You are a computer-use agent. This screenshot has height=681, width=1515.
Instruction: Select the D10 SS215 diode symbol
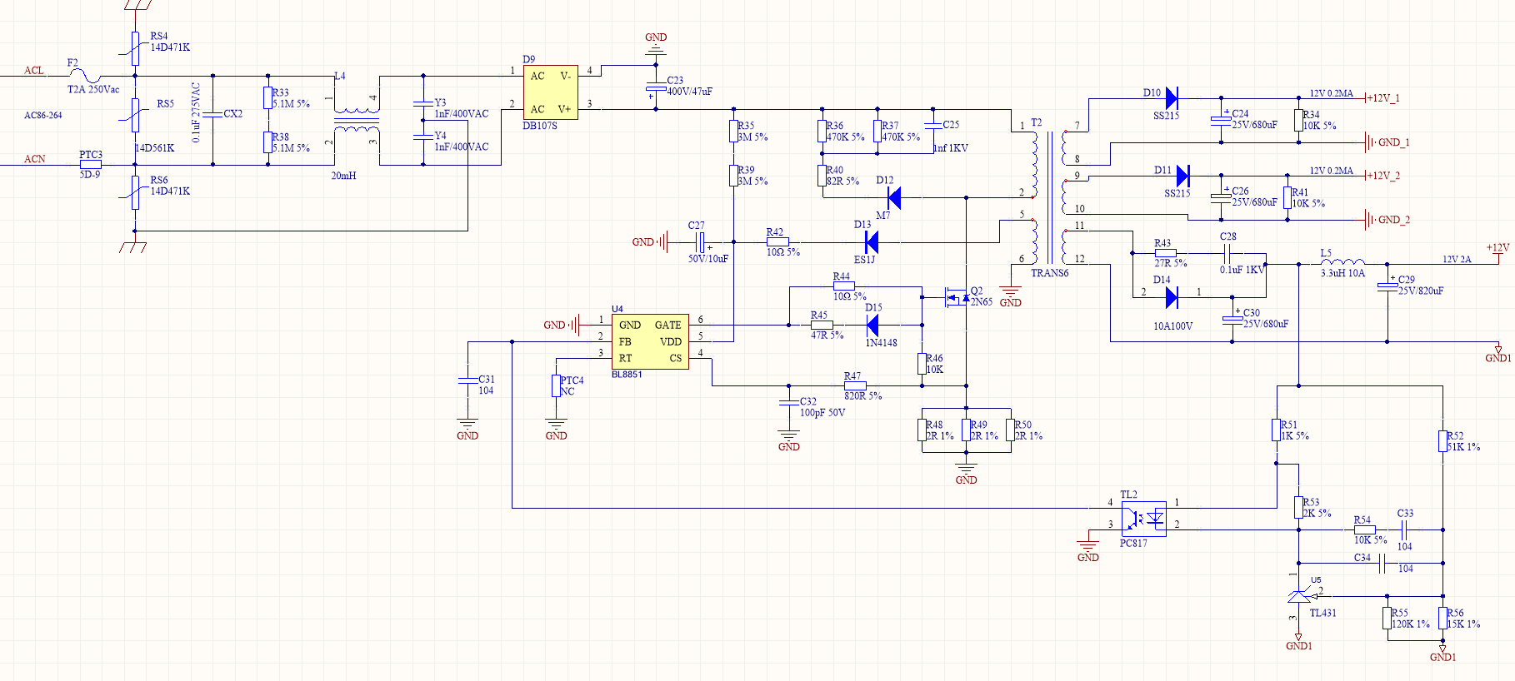coord(1171,98)
